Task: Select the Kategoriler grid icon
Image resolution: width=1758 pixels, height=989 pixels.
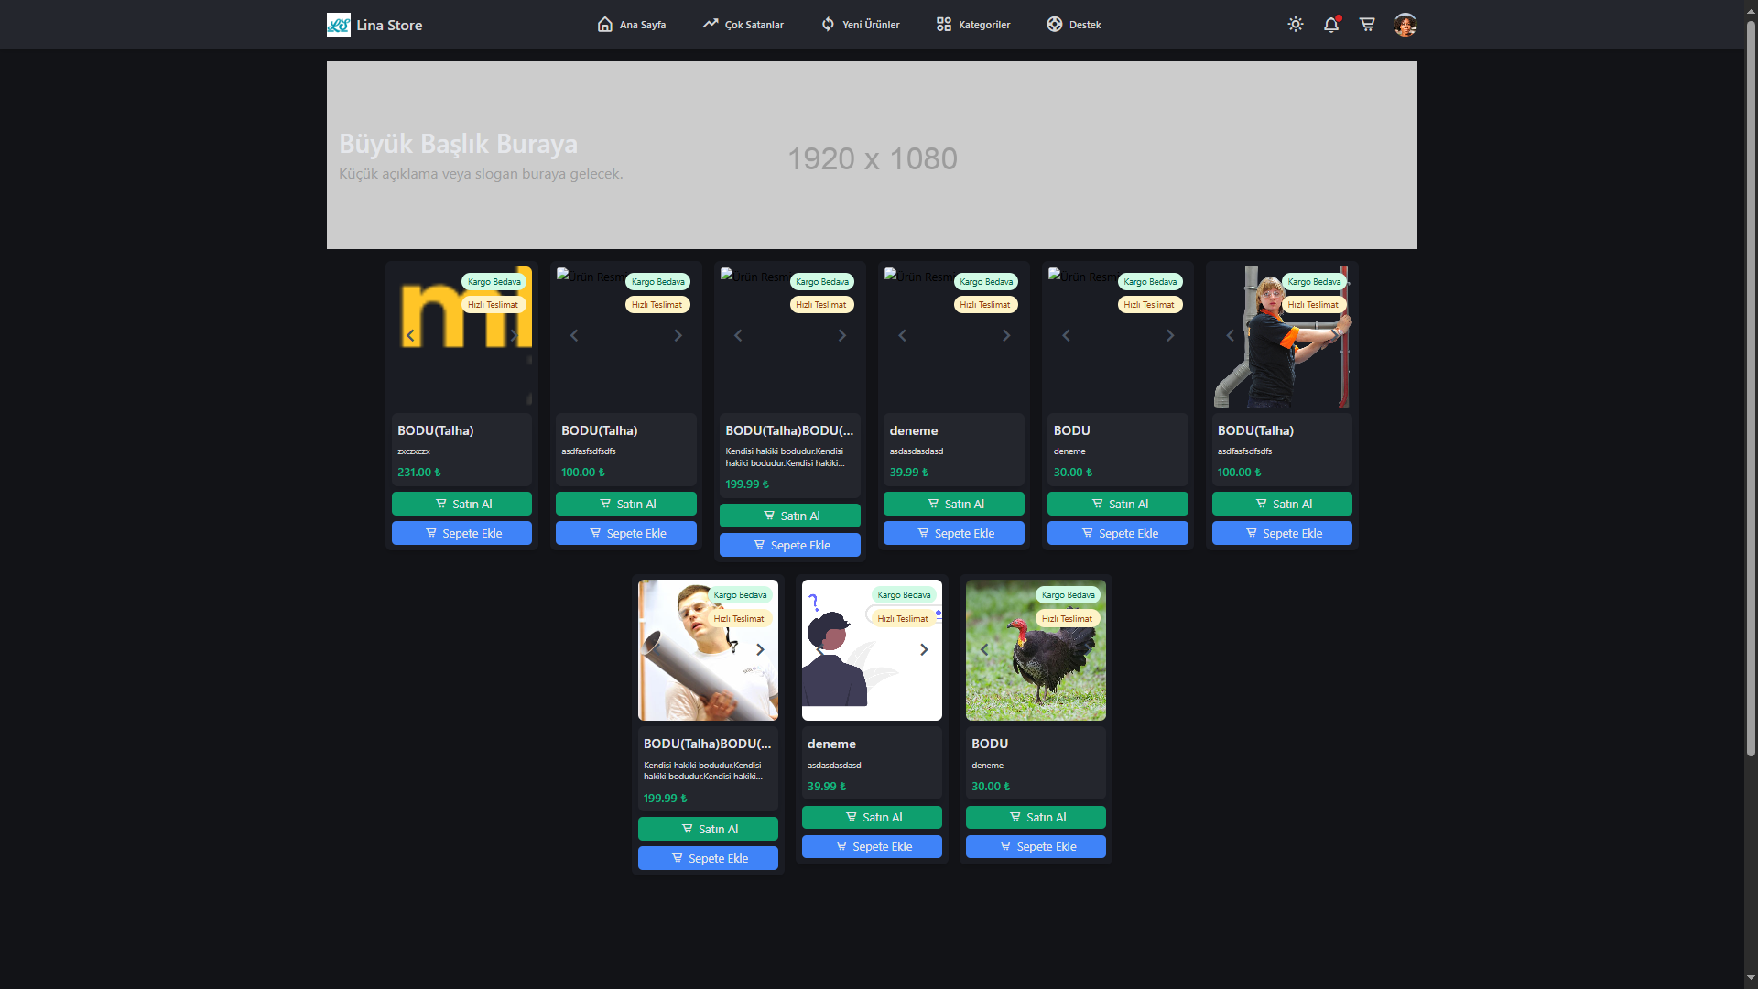Action: pos(941,25)
